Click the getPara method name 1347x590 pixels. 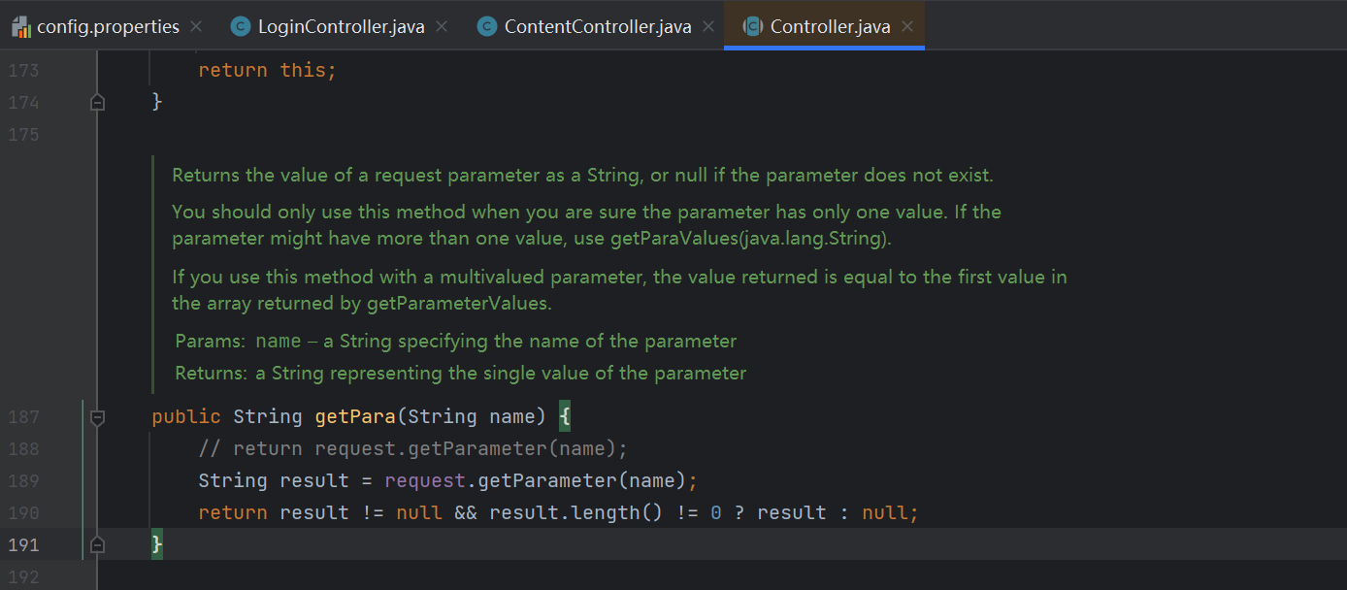[355, 417]
